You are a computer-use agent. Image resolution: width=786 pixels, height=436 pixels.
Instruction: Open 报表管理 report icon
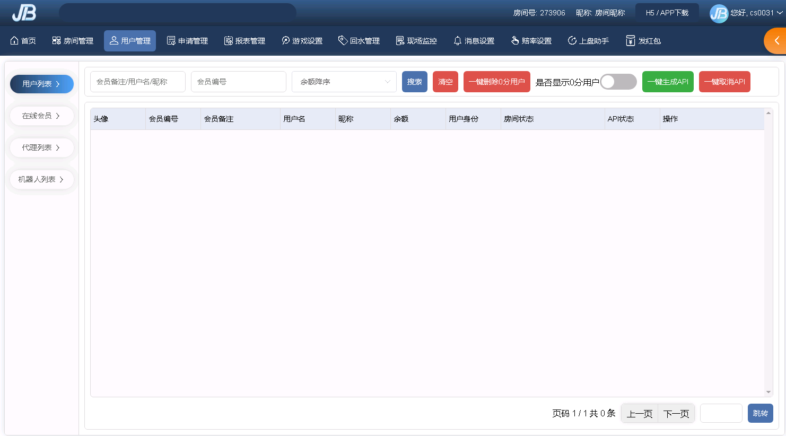pyautogui.click(x=228, y=41)
